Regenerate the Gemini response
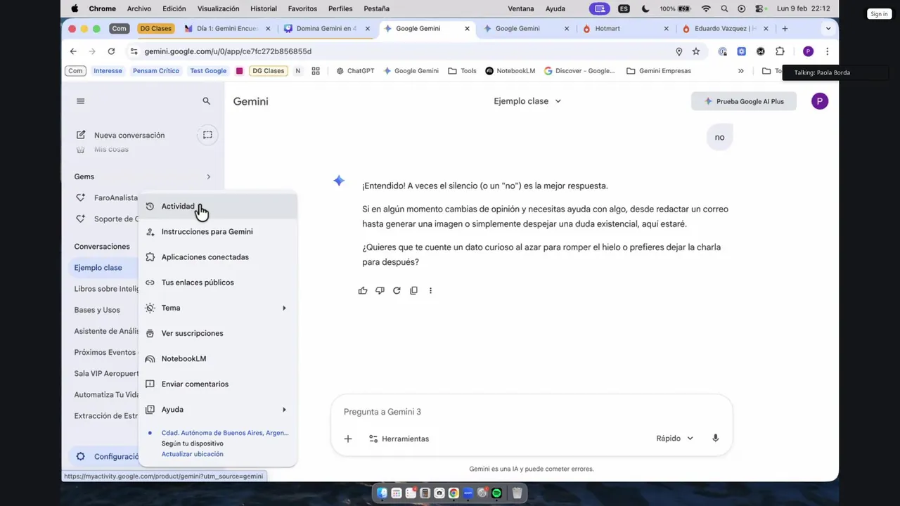Image resolution: width=900 pixels, height=506 pixels. [x=397, y=290]
